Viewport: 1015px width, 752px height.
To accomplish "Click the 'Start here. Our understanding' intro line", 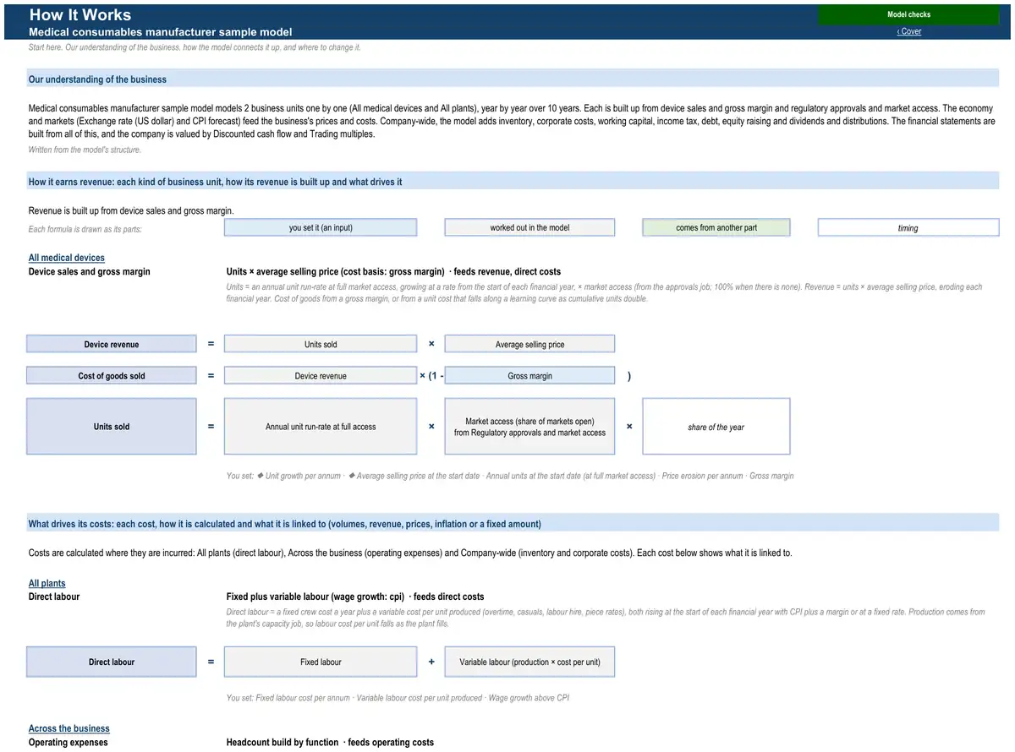I will [x=195, y=47].
